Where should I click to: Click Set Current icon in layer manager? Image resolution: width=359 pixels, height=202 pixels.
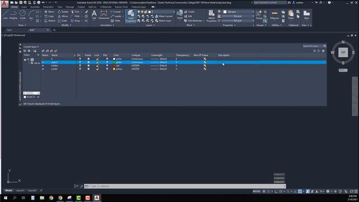coord(56,51)
